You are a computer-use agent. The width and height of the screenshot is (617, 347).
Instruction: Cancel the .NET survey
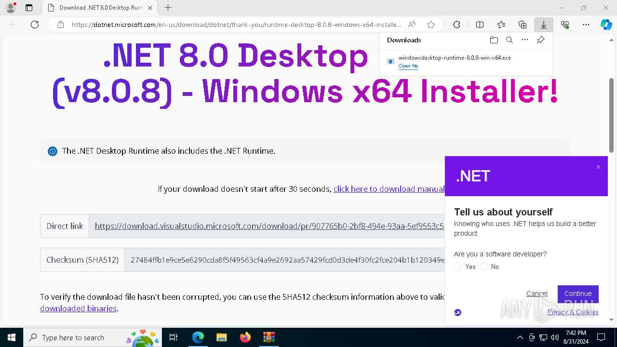click(x=537, y=294)
